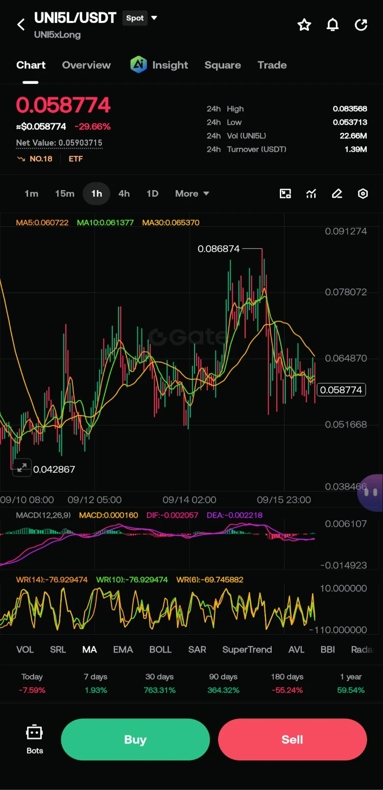
Task: Open chart settings hexagon icon
Action: pos(363,194)
